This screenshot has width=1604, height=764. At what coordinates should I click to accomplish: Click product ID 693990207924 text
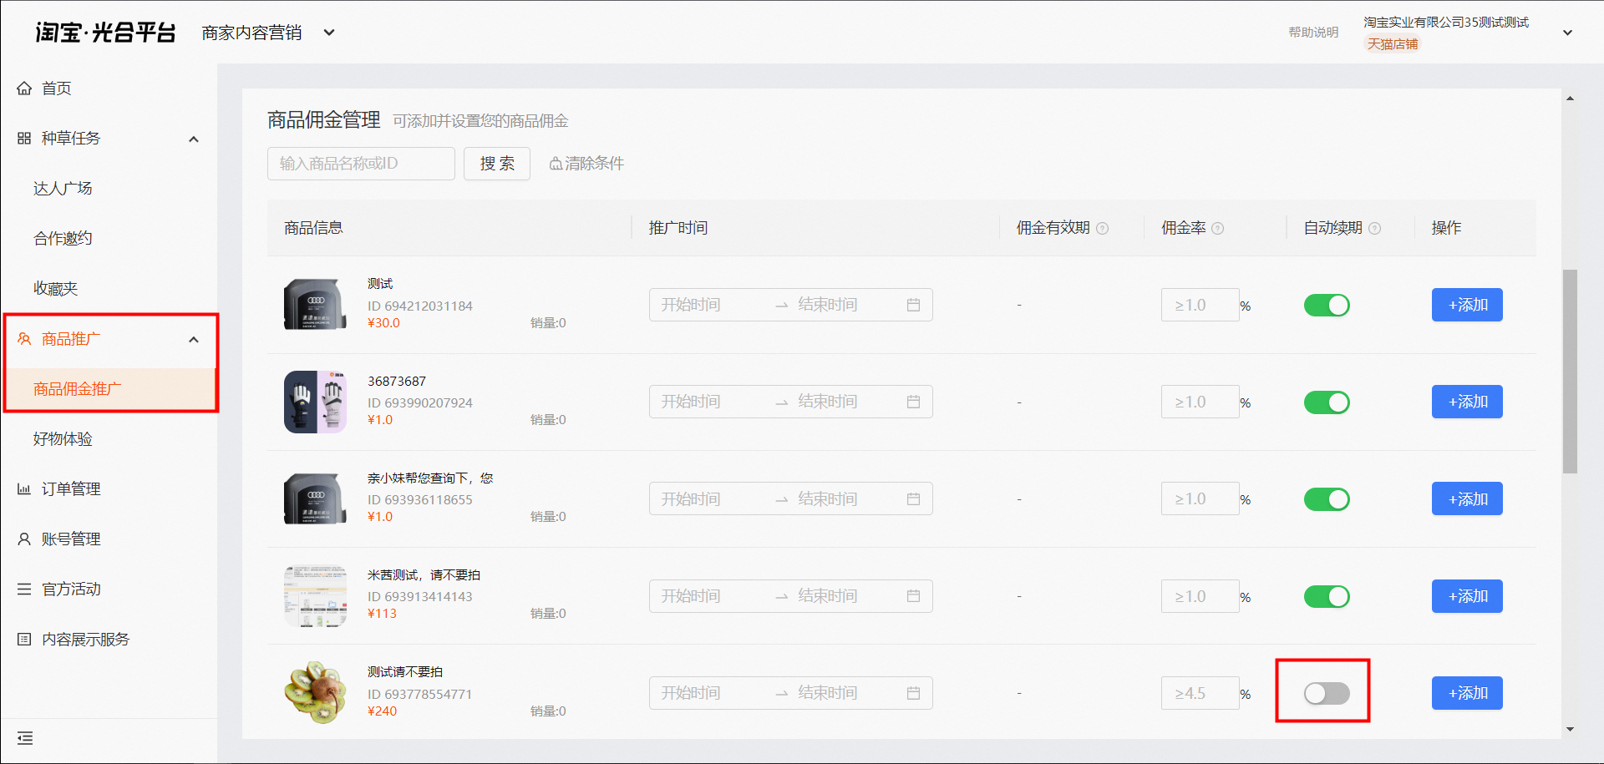coord(420,402)
